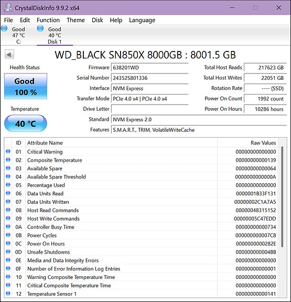
Task: Click the attribute list vertical scrollbar
Action: tap(282, 196)
